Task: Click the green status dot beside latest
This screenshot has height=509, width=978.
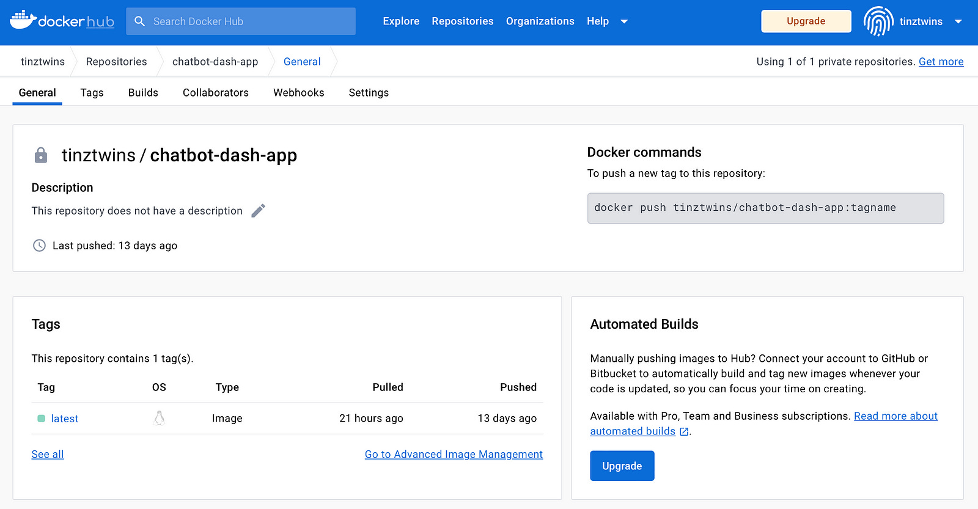Action: point(42,419)
